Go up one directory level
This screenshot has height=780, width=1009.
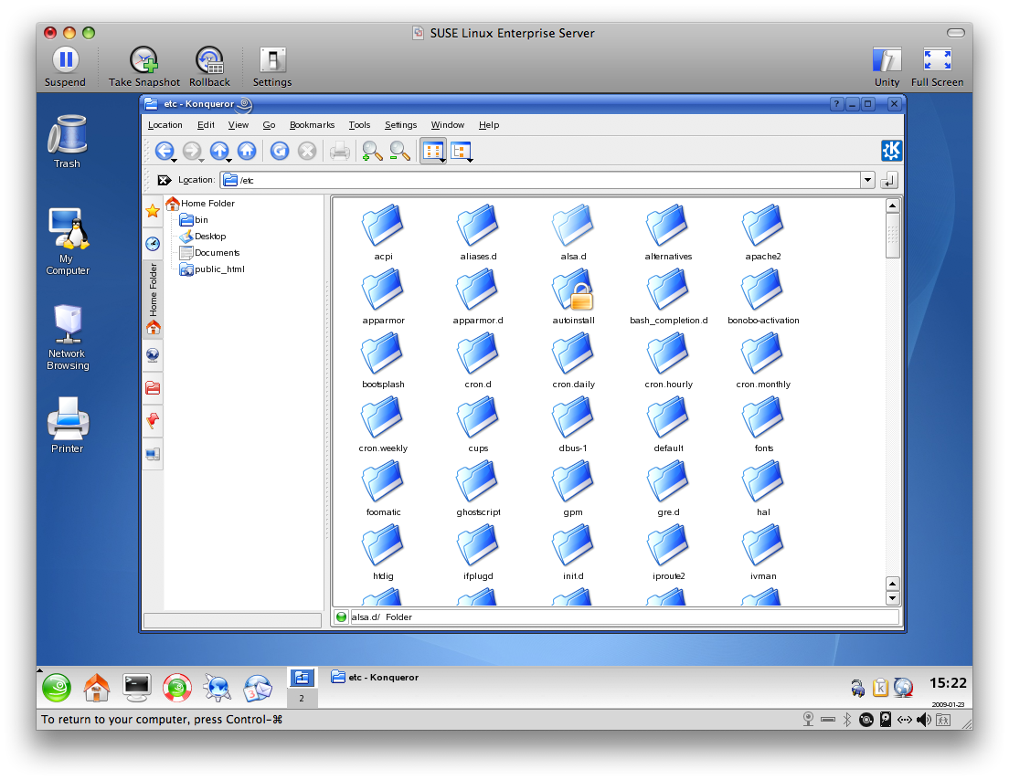(x=218, y=151)
